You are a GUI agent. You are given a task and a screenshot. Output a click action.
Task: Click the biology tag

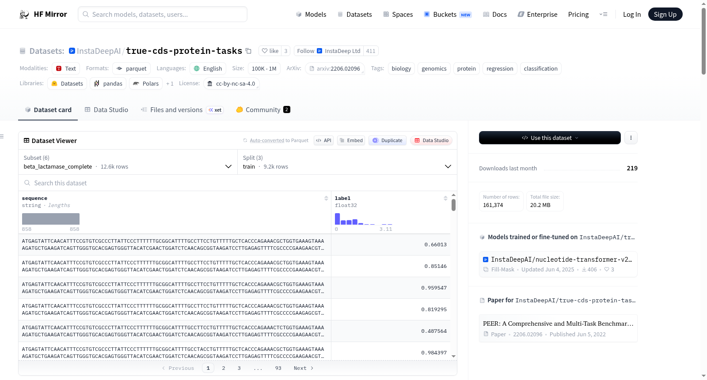(x=401, y=69)
